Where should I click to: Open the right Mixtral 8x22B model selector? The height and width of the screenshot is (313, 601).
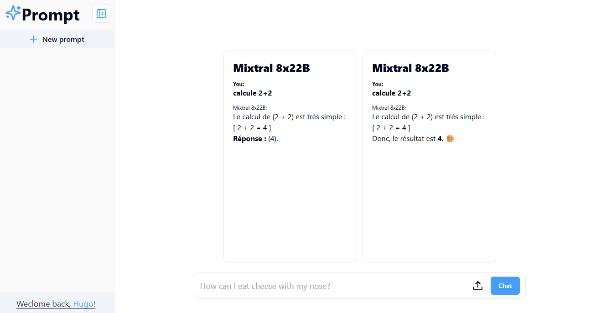point(410,68)
